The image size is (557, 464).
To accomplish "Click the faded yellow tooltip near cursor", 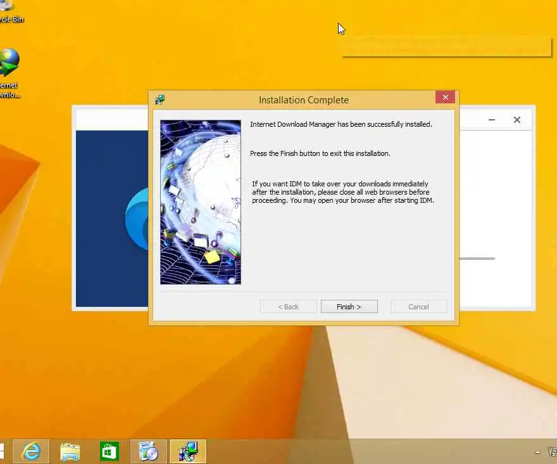I will click(446, 46).
